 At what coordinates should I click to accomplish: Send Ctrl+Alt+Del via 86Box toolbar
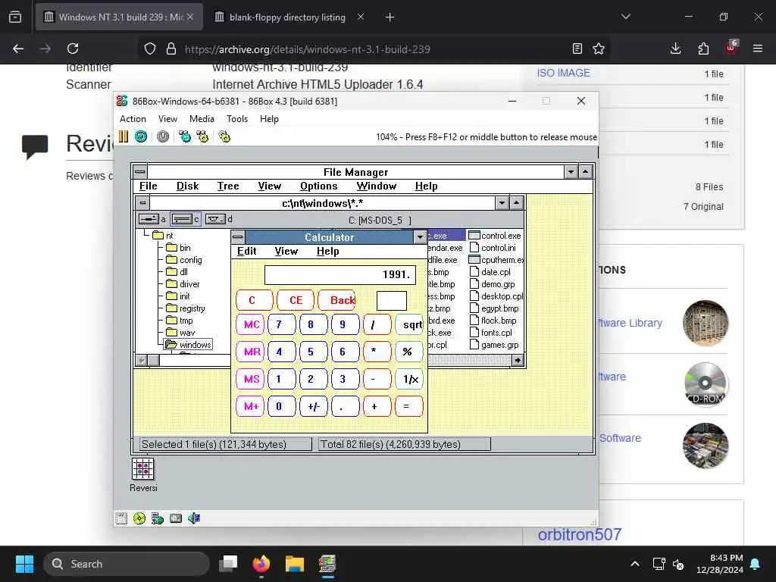(x=185, y=136)
